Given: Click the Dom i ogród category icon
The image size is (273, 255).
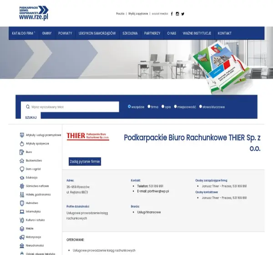Looking at the screenshot, I should pyautogui.click(x=22, y=169).
